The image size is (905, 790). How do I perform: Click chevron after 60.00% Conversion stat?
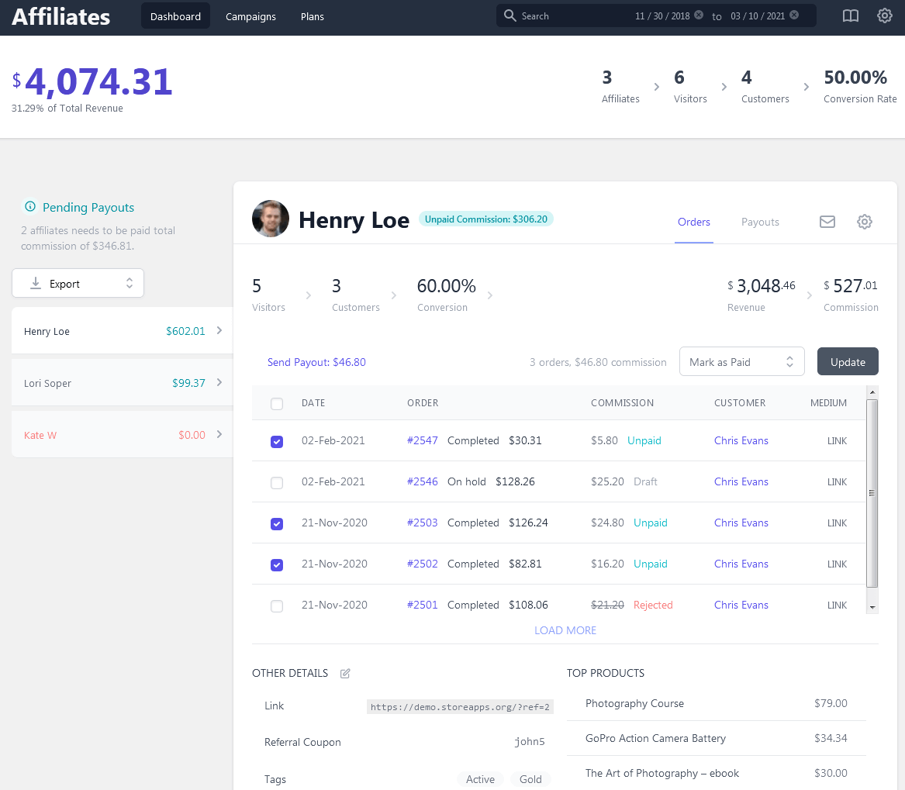tap(490, 295)
